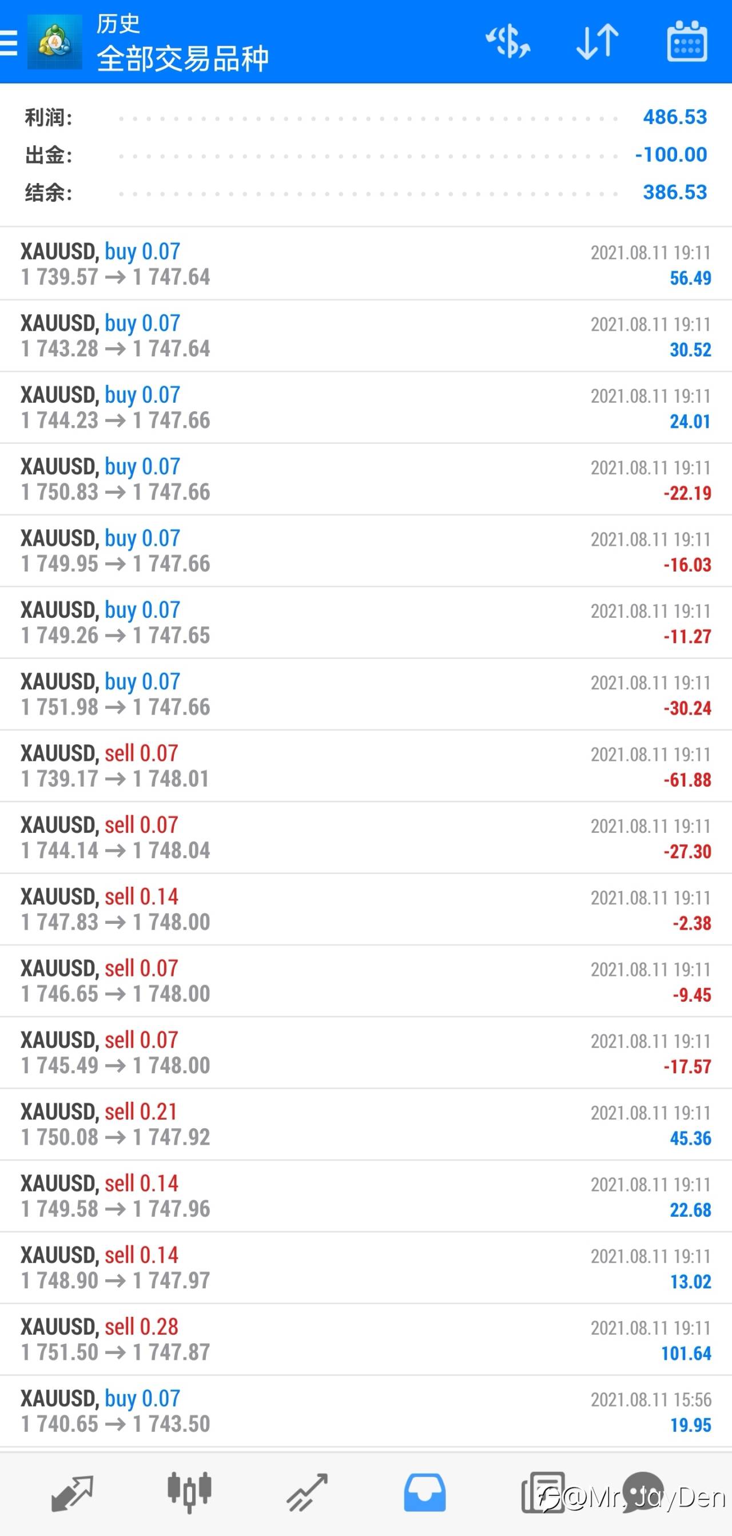This screenshot has width=732, height=1536.
Task: Open the Trade tab icon
Action: pos(307,1494)
